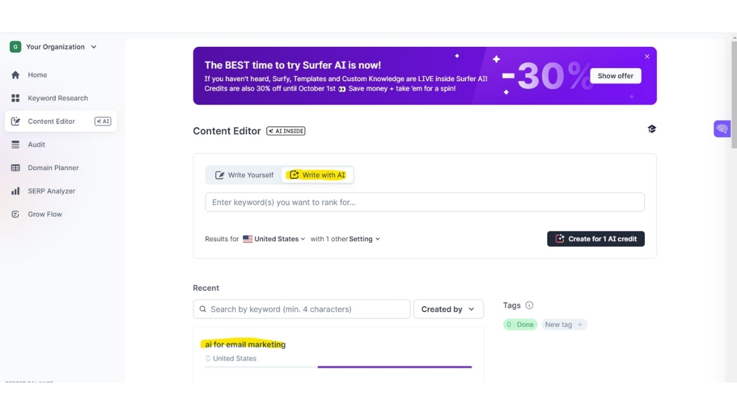Screen dimensions: 737x415
Task: Click the graduation cap academy icon
Action: (652, 129)
